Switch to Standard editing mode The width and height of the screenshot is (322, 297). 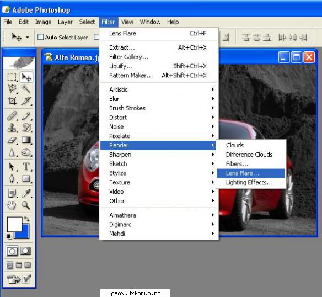tap(12, 251)
